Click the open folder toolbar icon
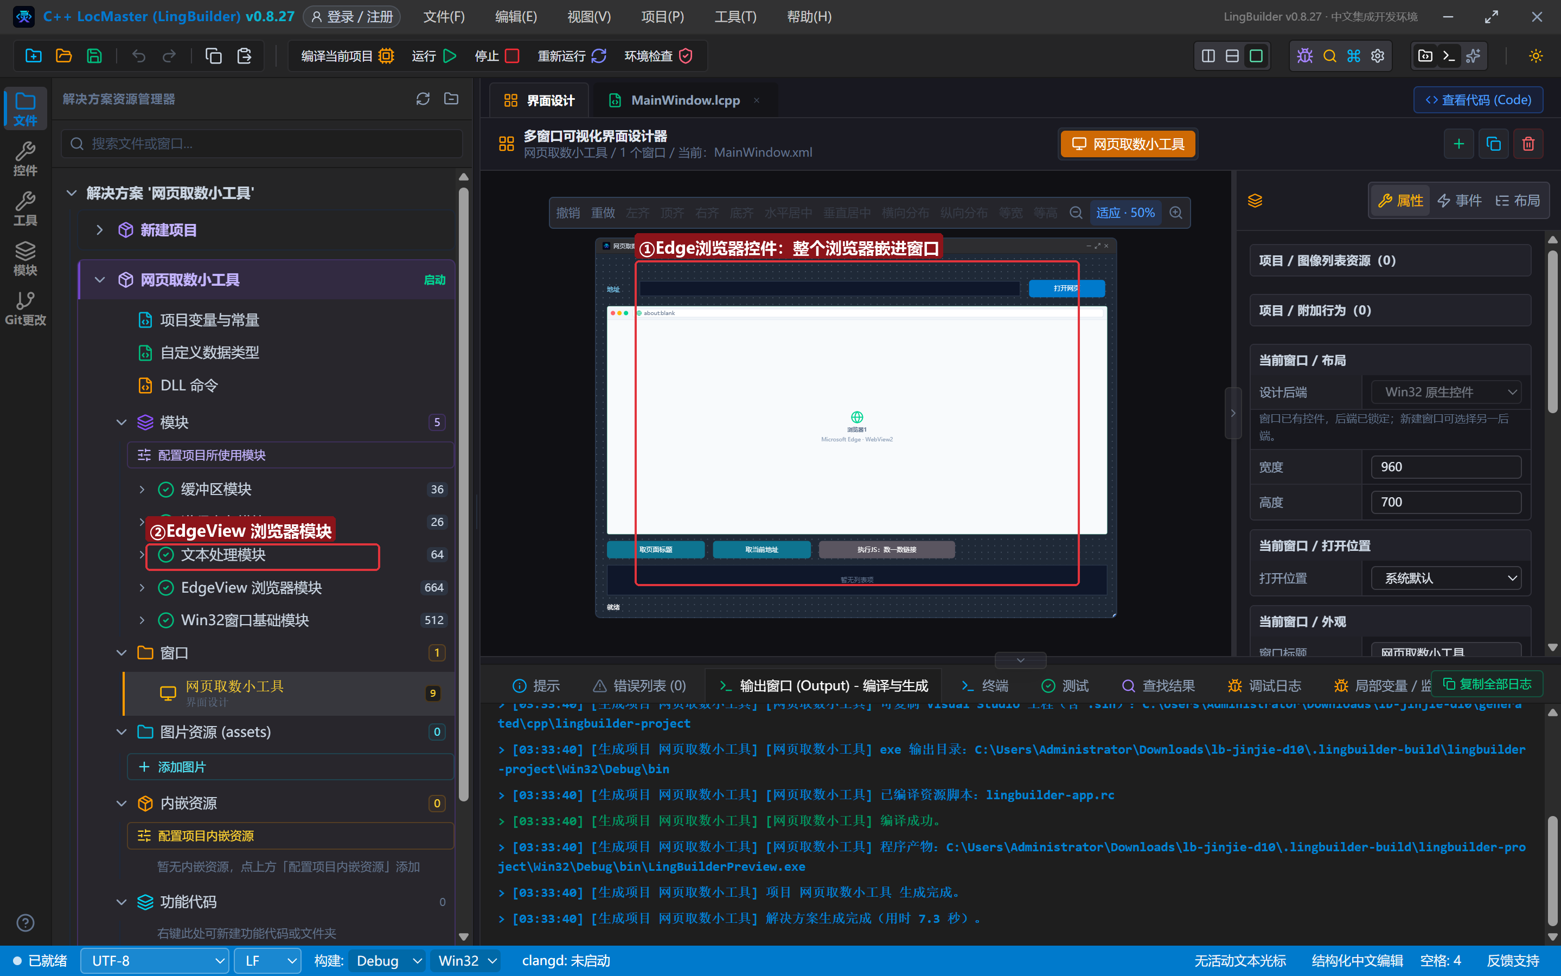 64,56
